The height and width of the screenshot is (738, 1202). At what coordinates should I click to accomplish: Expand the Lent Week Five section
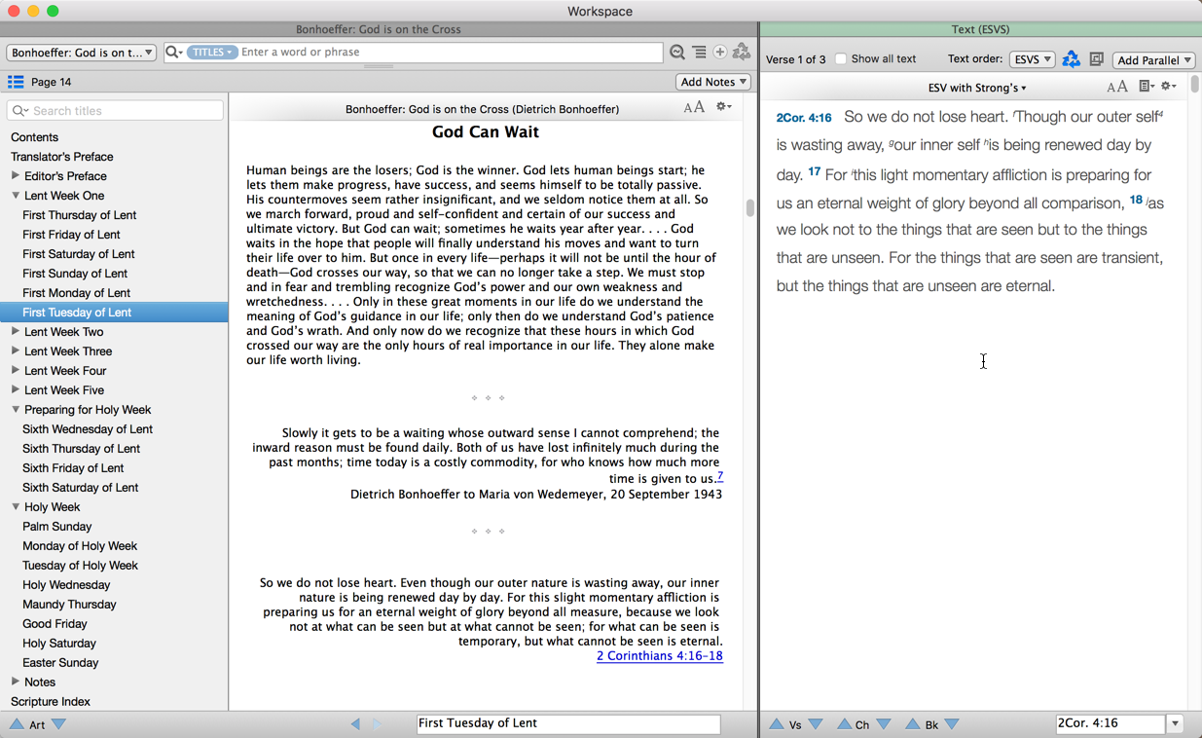coord(16,390)
